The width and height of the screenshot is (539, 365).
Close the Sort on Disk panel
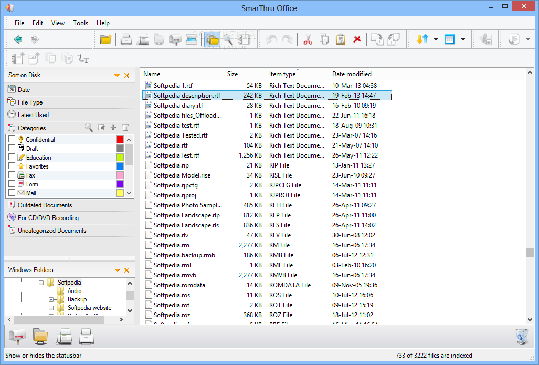[x=127, y=75]
